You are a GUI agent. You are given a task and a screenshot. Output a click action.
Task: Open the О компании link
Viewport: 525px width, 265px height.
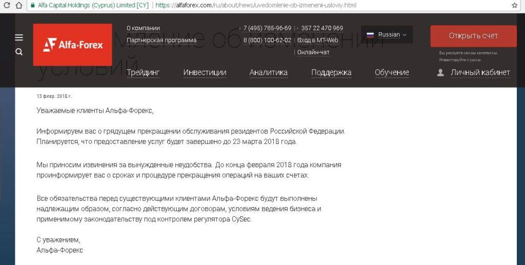point(144,28)
